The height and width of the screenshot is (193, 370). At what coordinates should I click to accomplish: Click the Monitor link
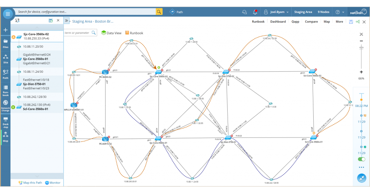coord(53,183)
